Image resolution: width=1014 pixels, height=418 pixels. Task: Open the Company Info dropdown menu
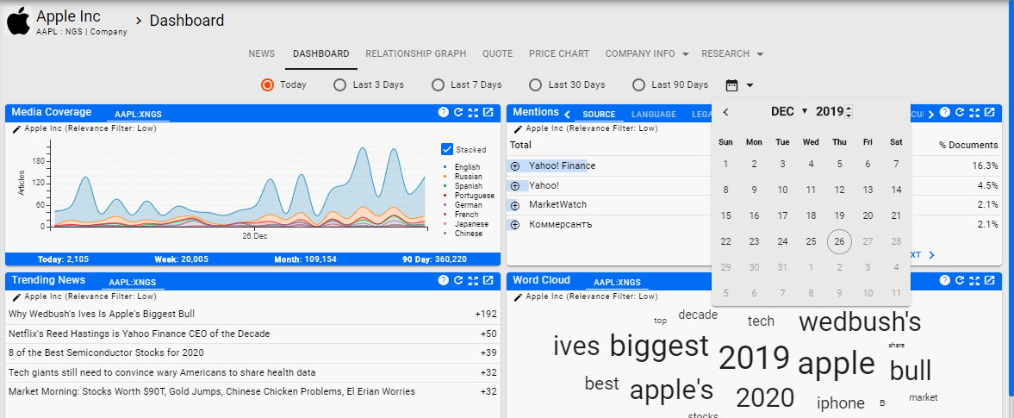click(x=647, y=53)
